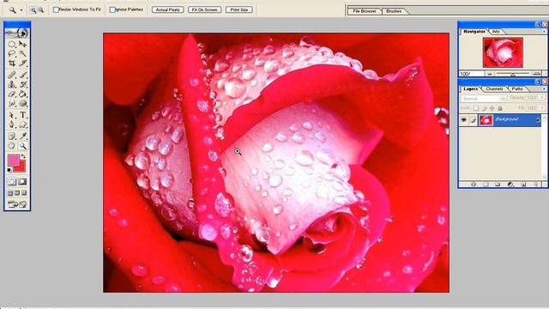Select the Type tool

click(x=23, y=115)
